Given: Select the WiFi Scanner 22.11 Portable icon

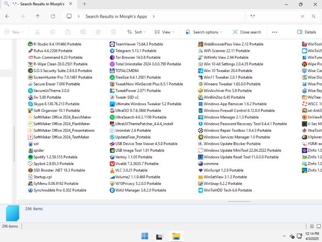Looking at the screenshot, I should click(201, 51).
